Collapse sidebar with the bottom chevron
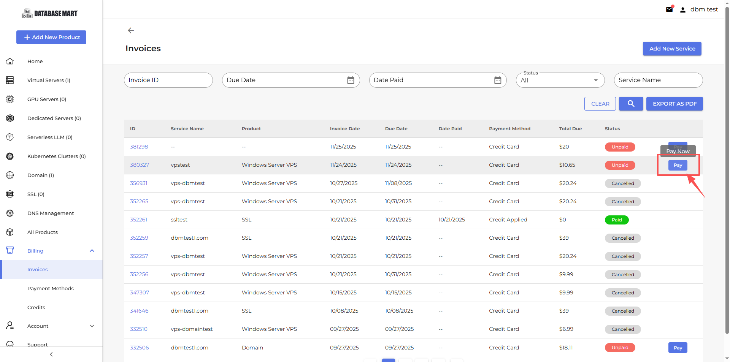 [x=51, y=354]
